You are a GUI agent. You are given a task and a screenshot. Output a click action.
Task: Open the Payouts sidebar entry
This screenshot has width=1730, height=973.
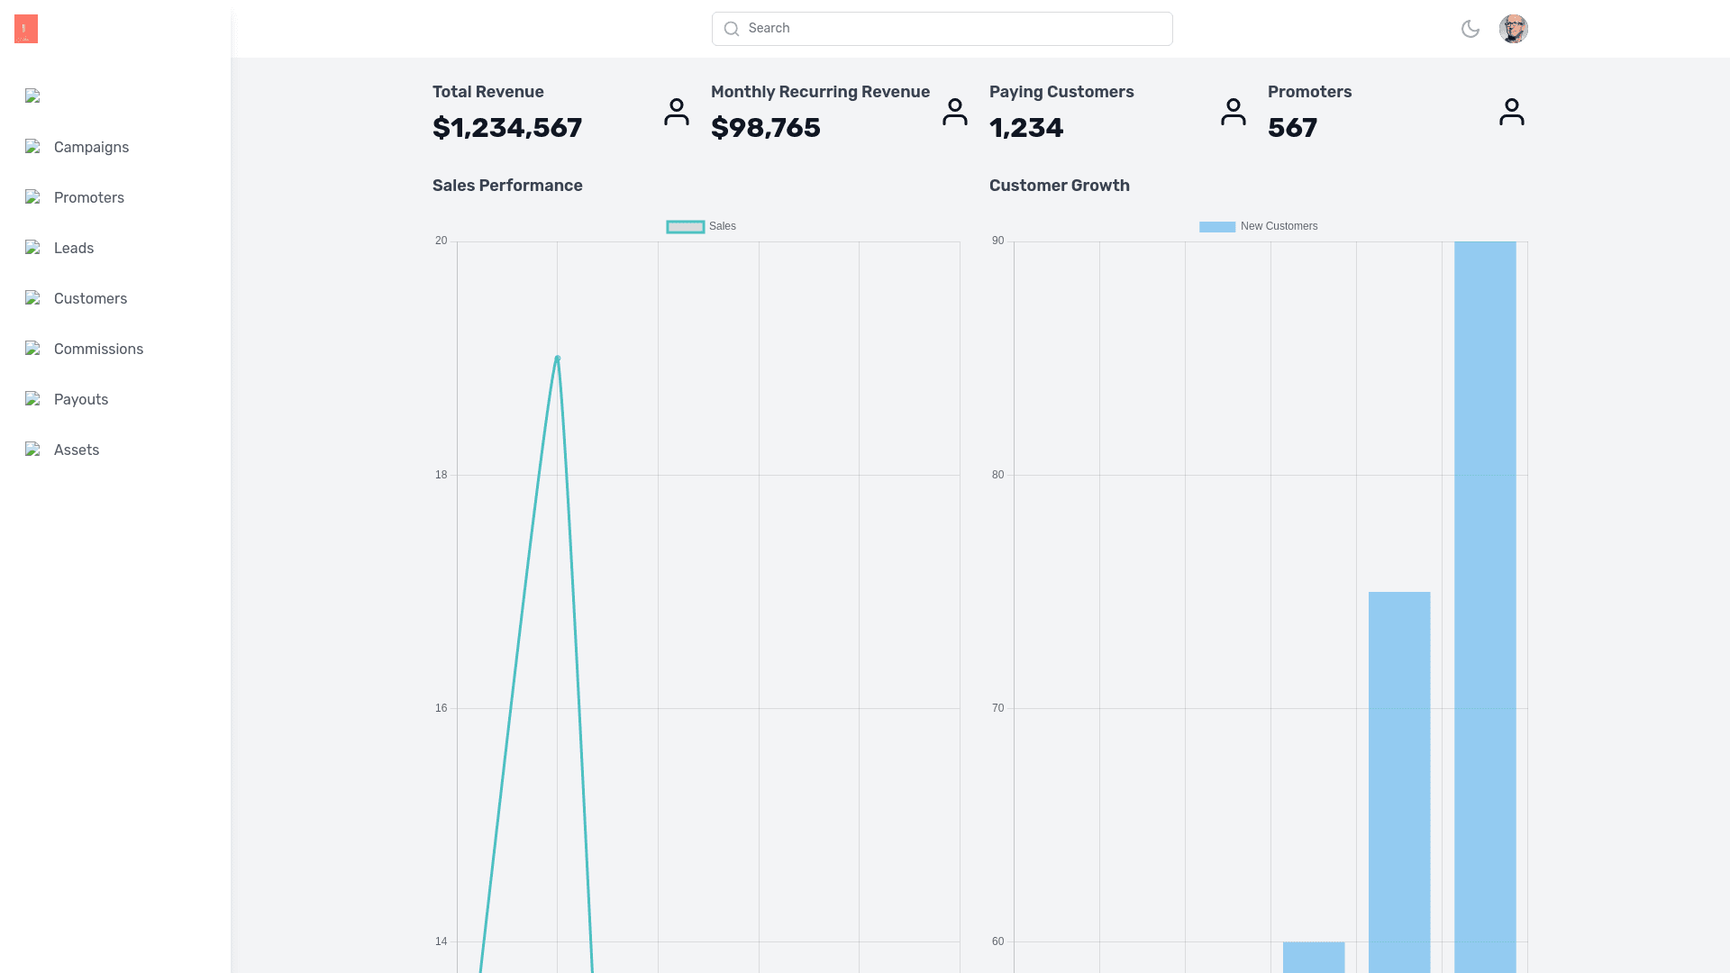[x=80, y=400]
